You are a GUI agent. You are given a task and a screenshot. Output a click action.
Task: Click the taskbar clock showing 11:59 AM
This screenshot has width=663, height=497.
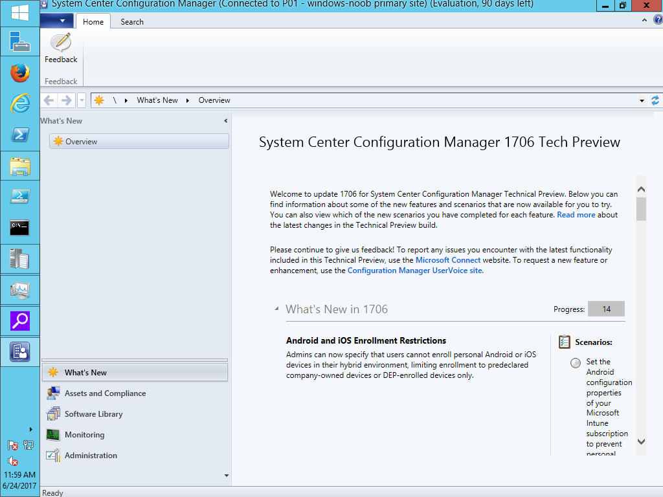19,474
